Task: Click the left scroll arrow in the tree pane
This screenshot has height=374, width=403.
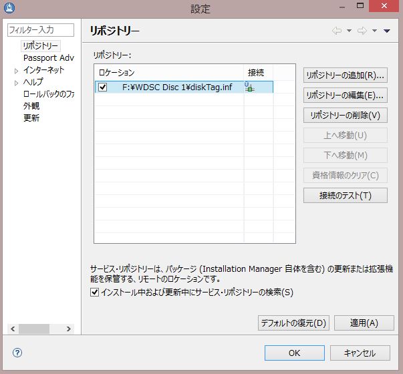Action: pyautogui.click(x=13, y=329)
